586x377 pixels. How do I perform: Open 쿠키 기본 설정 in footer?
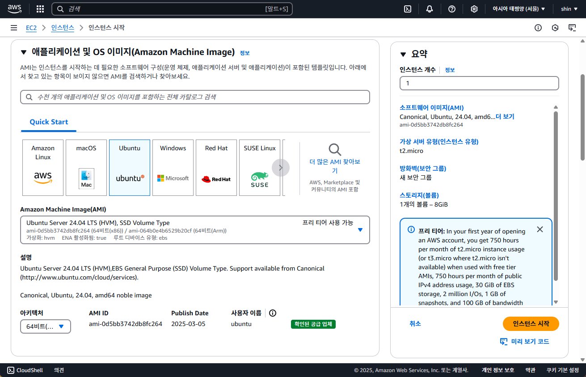click(563, 370)
